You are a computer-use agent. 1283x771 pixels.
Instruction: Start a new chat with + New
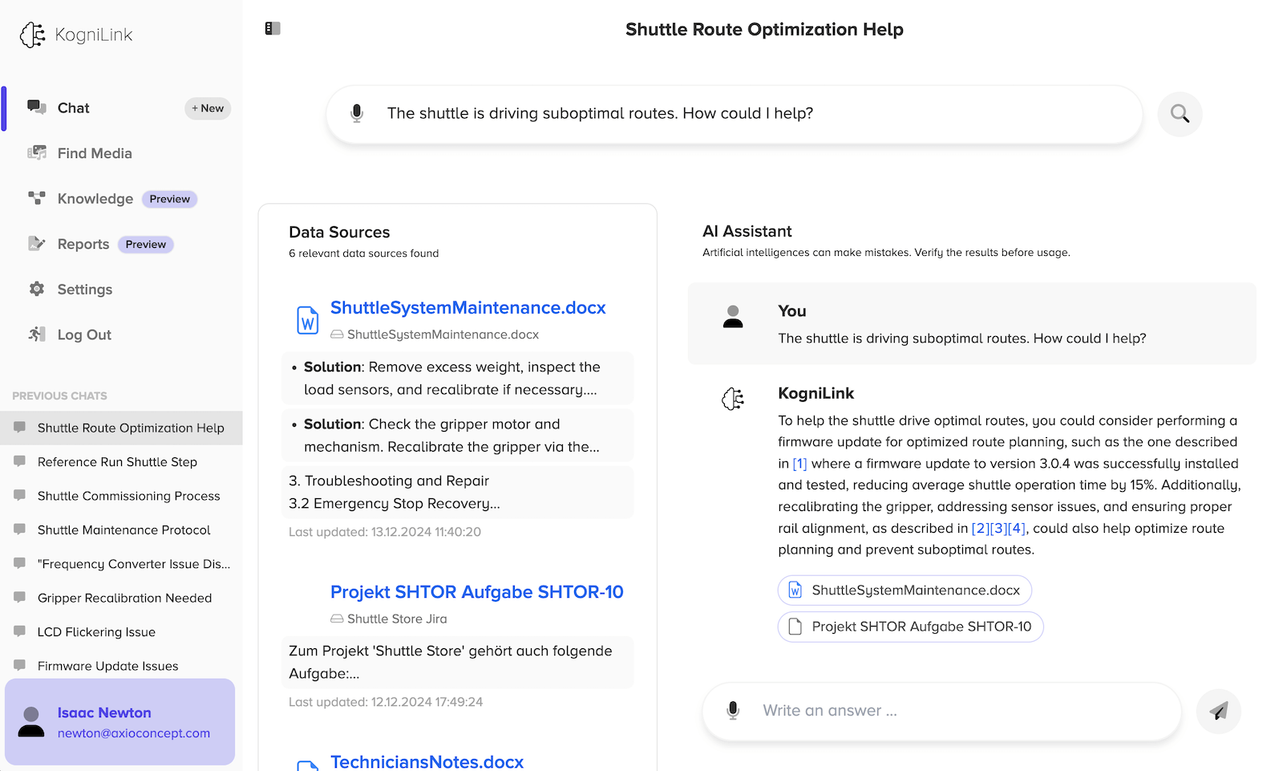pos(208,108)
